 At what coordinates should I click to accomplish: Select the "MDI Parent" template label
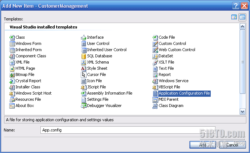(x=169, y=99)
